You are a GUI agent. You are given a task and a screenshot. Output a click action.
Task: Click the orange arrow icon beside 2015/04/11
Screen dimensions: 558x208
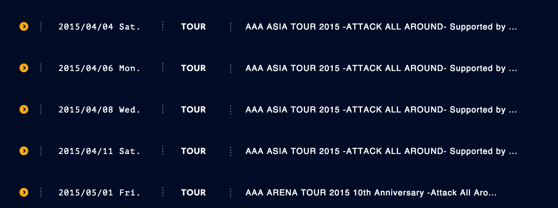click(x=24, y=151)
